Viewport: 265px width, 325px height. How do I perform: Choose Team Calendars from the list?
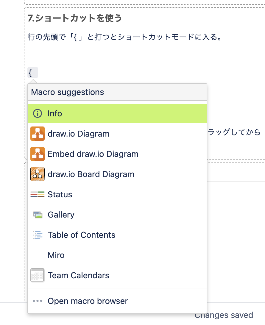[117, 275]
